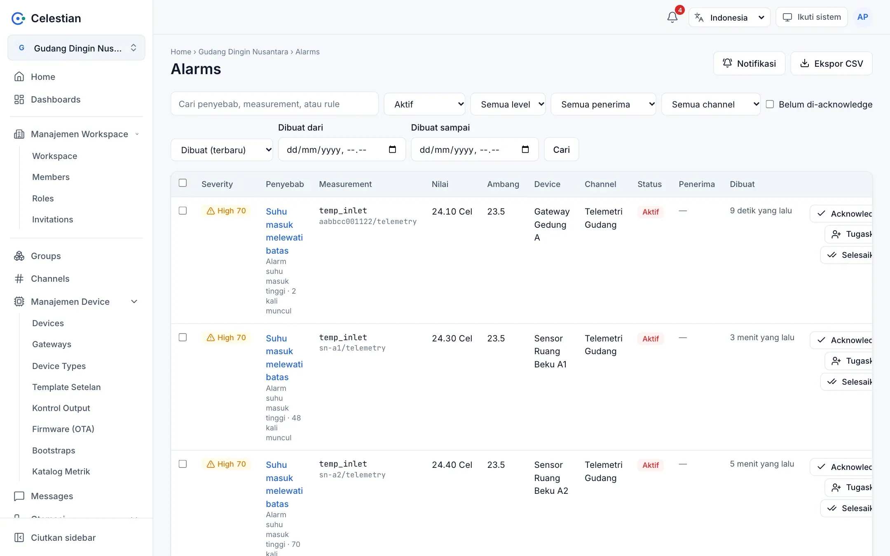Click the Messages chat bubble icon
This screenshot has width=890, height=556.
coord(19,496)
